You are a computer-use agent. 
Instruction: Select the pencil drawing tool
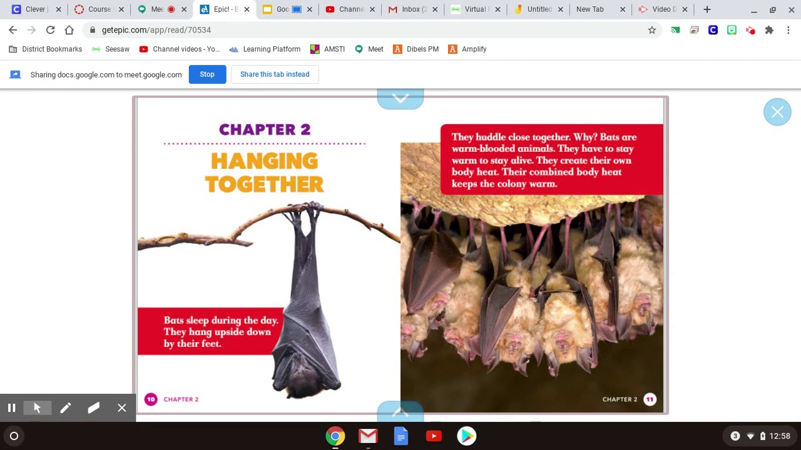coord(66,408)
